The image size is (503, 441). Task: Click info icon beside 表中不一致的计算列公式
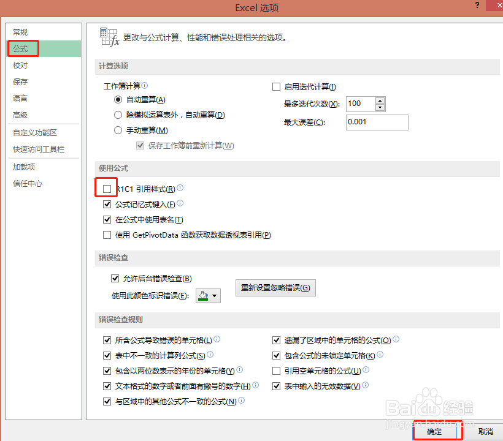(x=210, y=354)
